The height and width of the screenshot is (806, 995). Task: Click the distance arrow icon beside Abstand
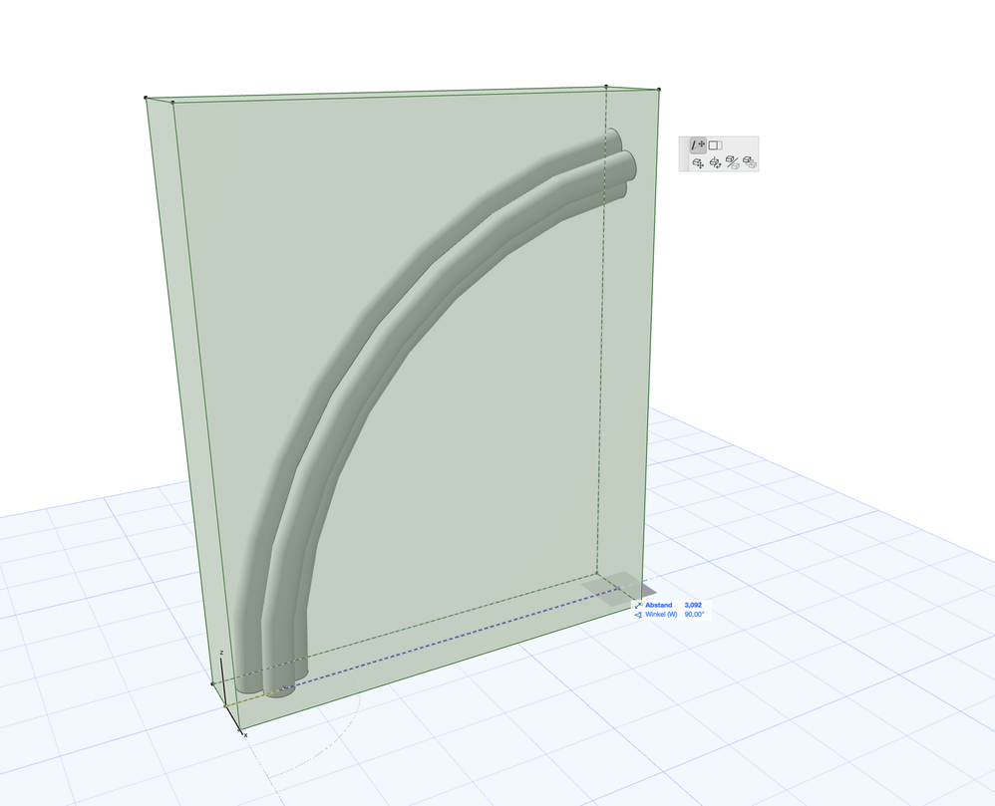coord(638,605)
